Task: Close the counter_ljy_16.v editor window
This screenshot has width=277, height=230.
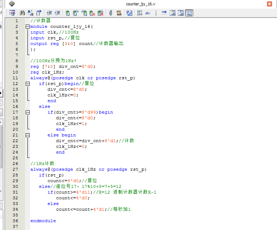Action: pos(270,4)
